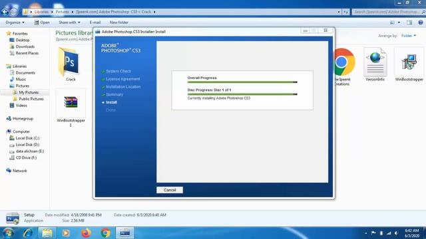The image size is (426, 239).
Task: Click the License Agreement installer step
Action: pos(122,79)
